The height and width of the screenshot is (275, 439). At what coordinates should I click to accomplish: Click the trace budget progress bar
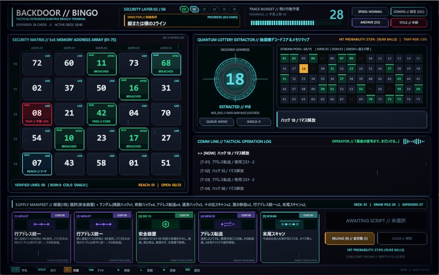tap(297, 23)
